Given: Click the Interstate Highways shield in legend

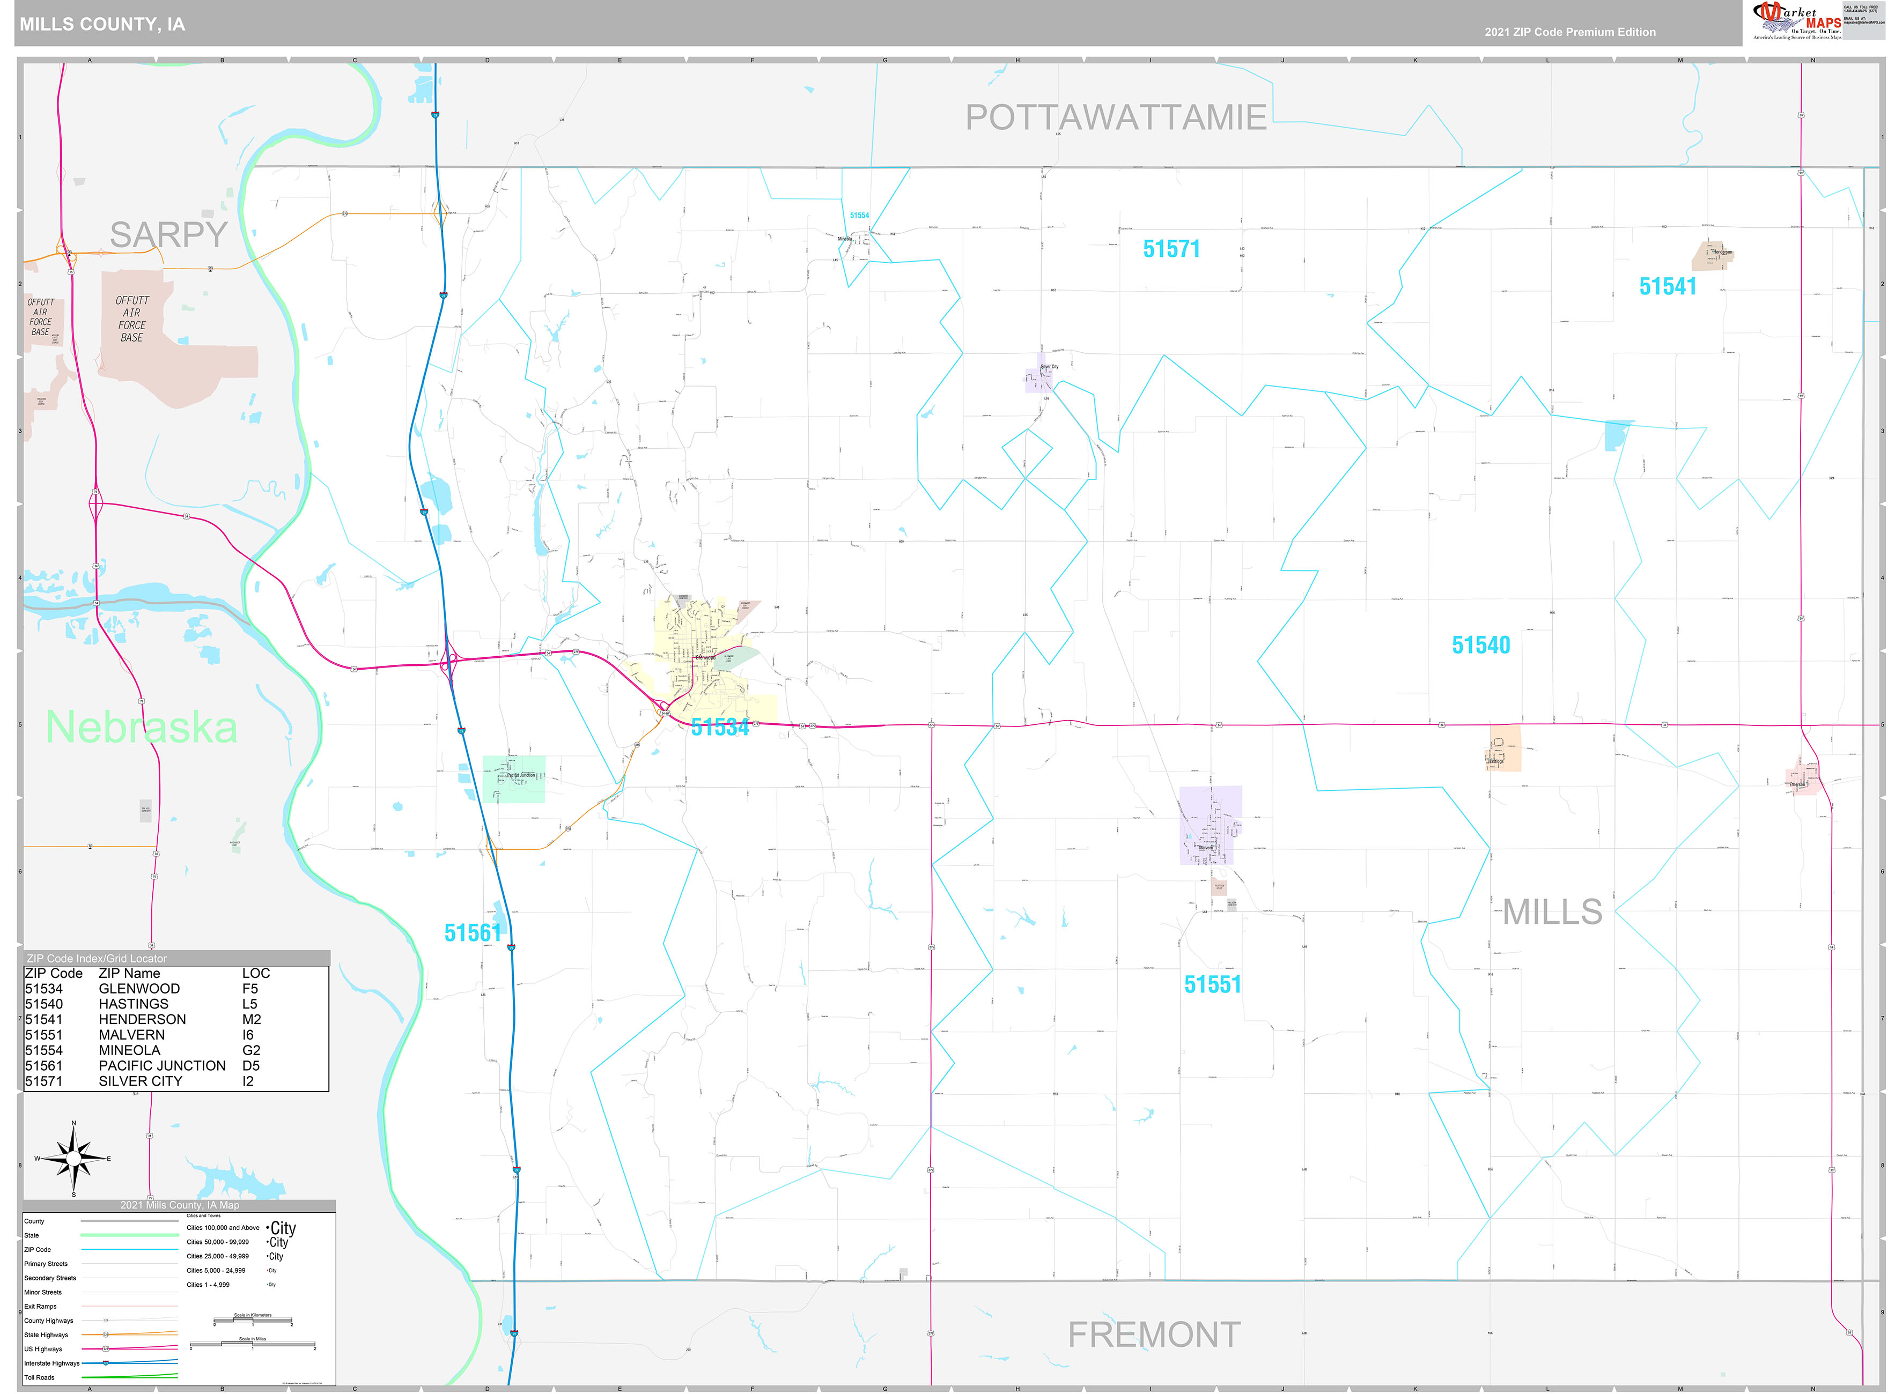Looking at the screenshot, I should (x=106, y=1363).
